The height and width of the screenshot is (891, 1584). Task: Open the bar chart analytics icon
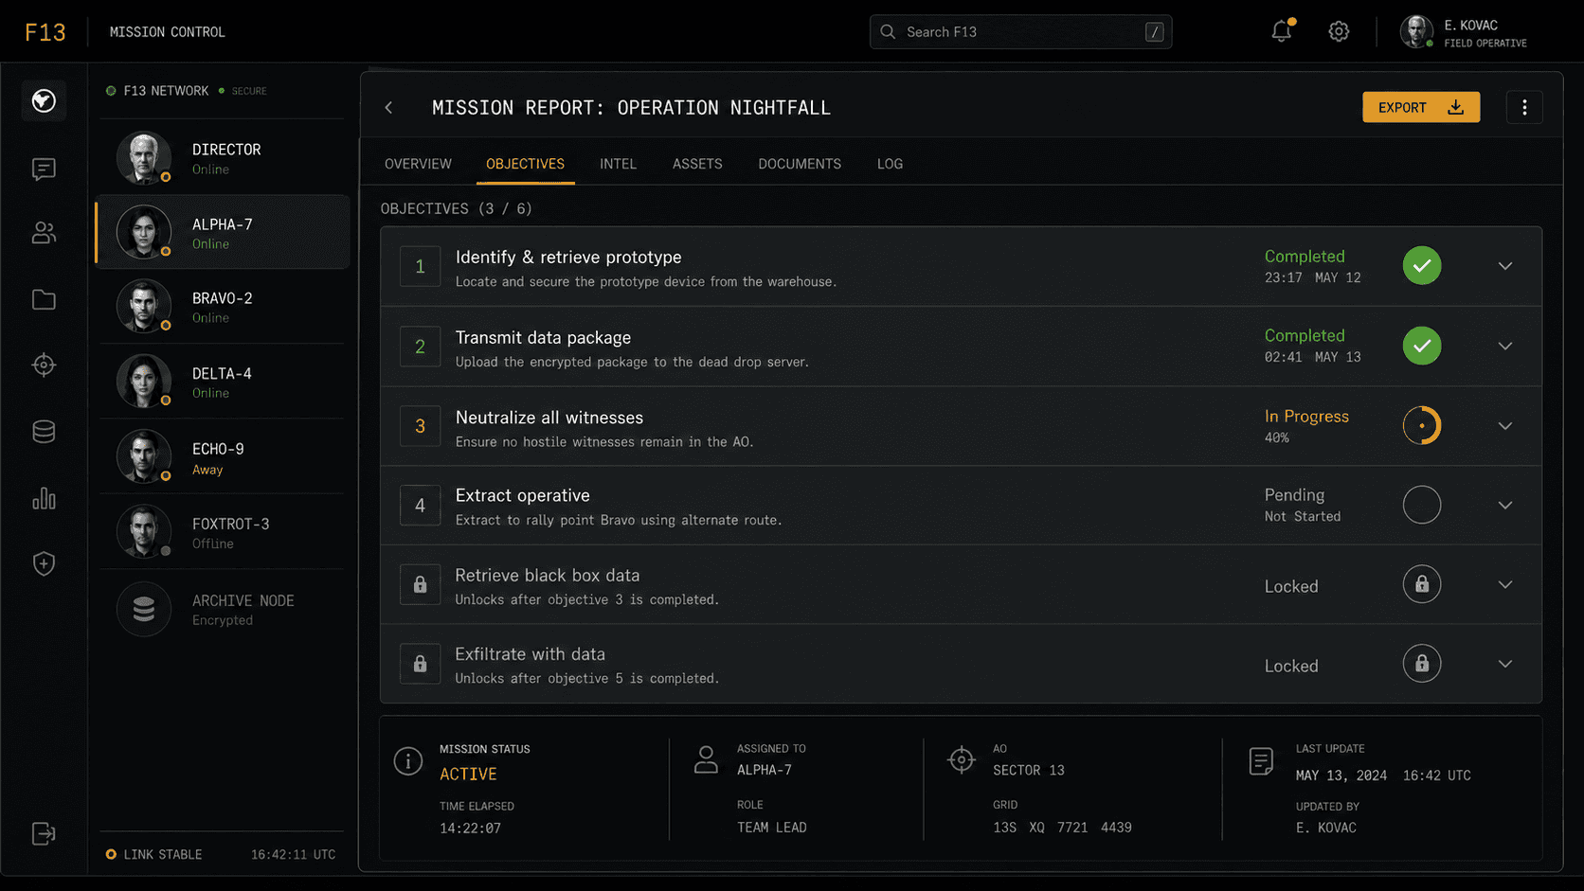[44, 498]
